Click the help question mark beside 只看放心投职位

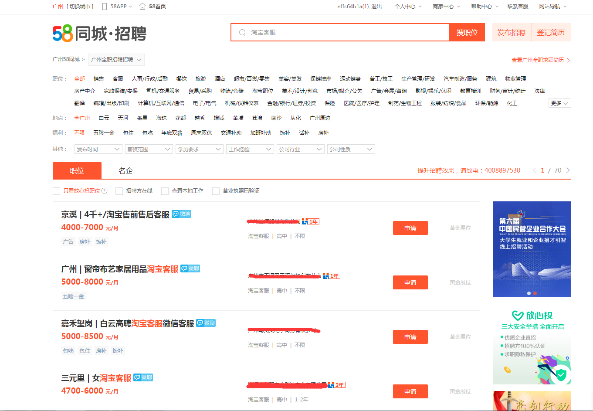pyautogui.click(x=104, y=191)
